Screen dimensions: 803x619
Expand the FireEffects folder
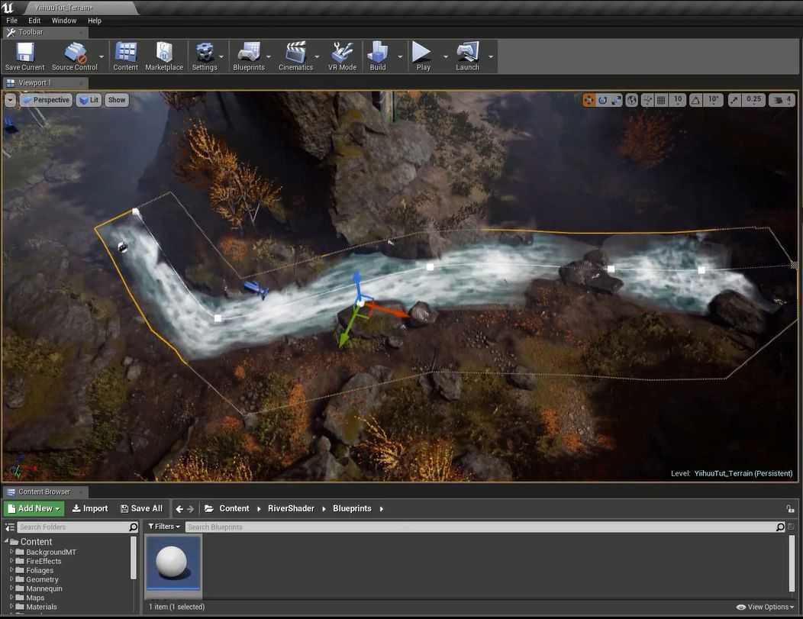pyautogui.click(x=11, y=561)
